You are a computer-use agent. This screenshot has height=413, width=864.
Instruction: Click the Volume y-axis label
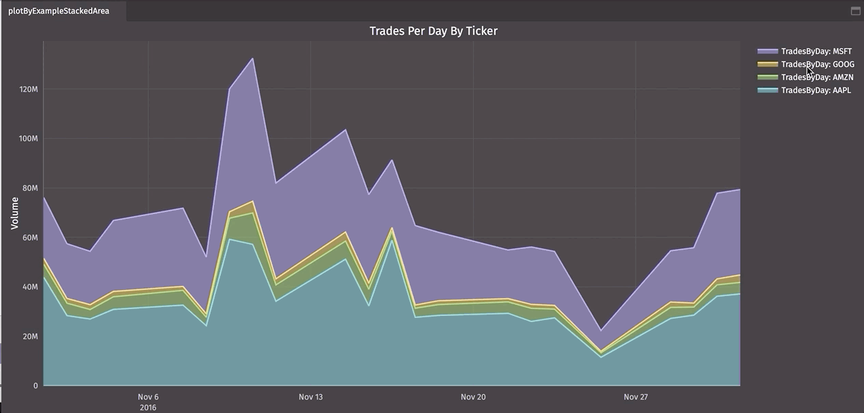click(x=14, y=213)
